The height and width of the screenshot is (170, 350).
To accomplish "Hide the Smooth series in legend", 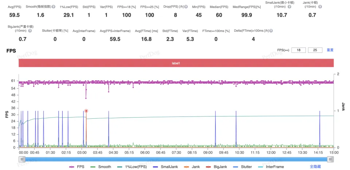I will point(101,166).
